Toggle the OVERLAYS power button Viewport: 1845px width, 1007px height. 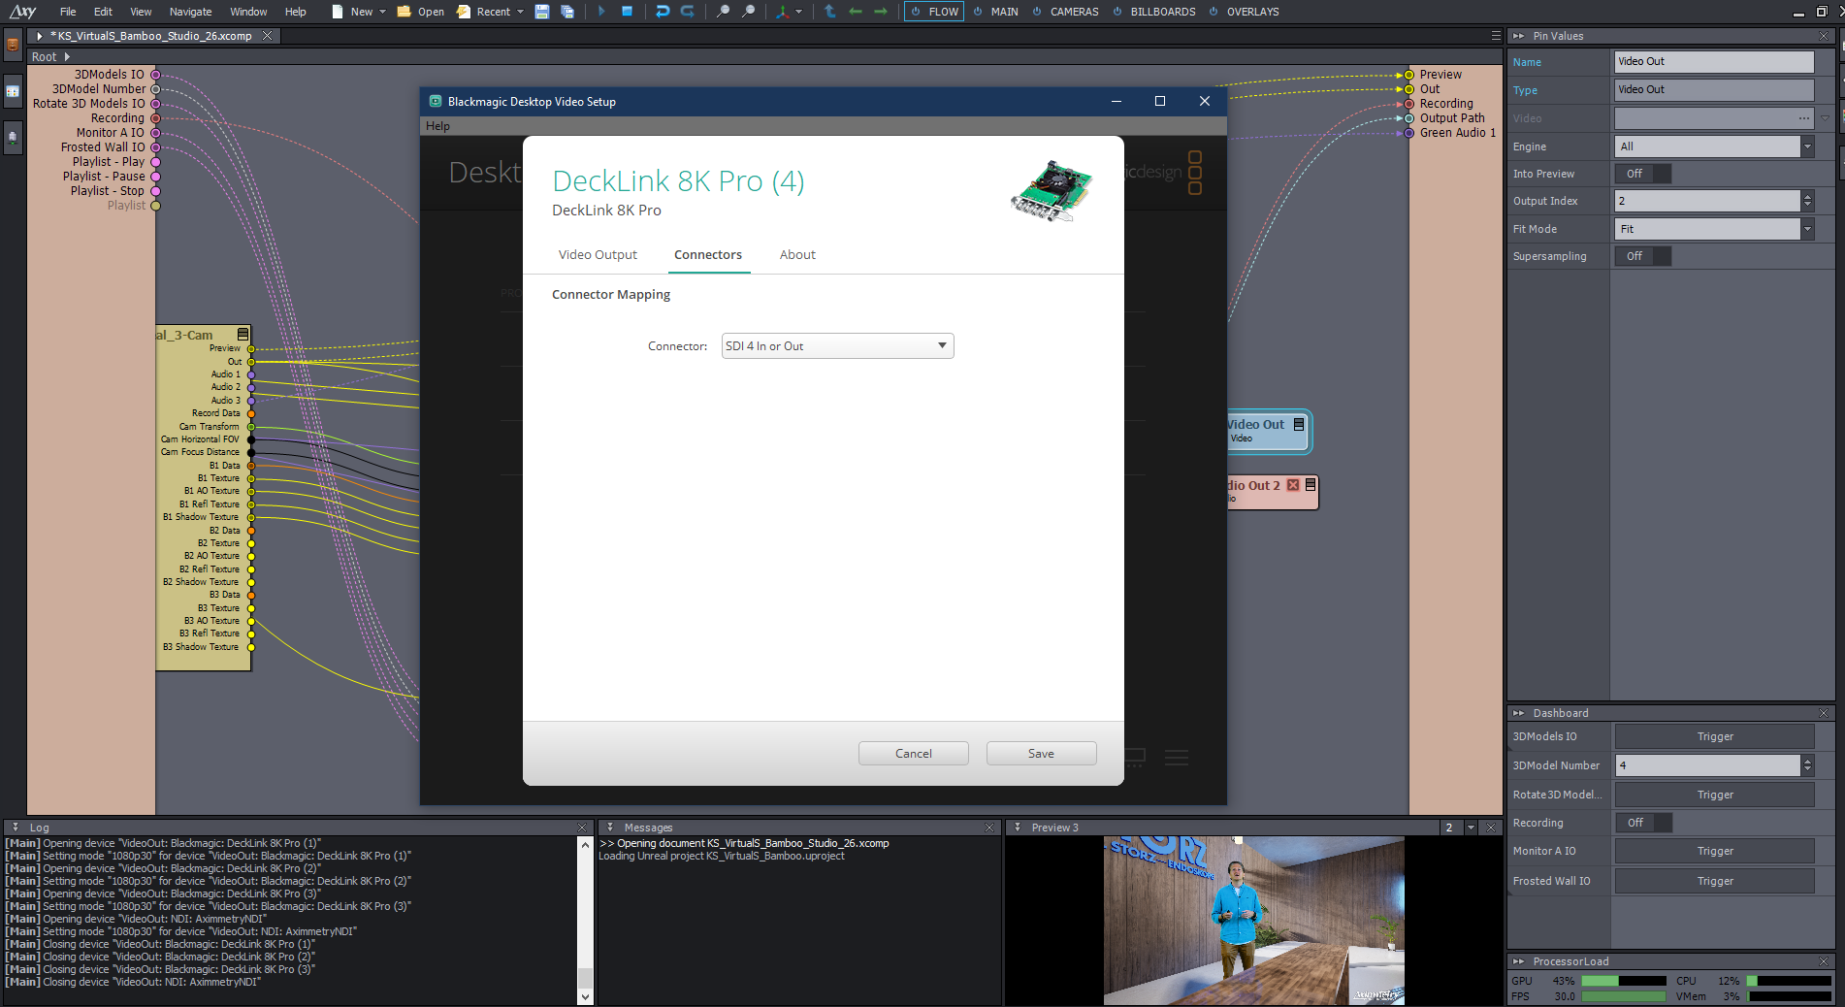(x=1214, y=12)
